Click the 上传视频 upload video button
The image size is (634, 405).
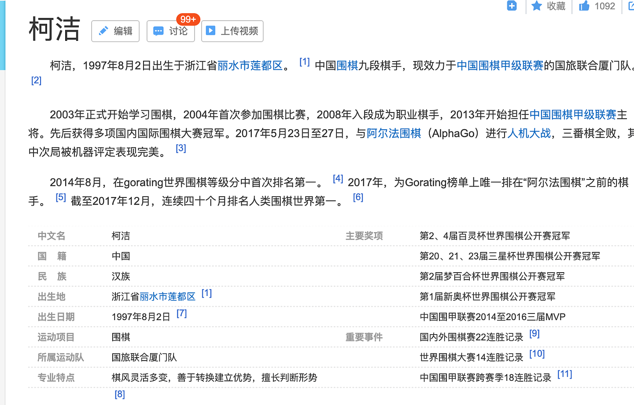tap(232, 31)
